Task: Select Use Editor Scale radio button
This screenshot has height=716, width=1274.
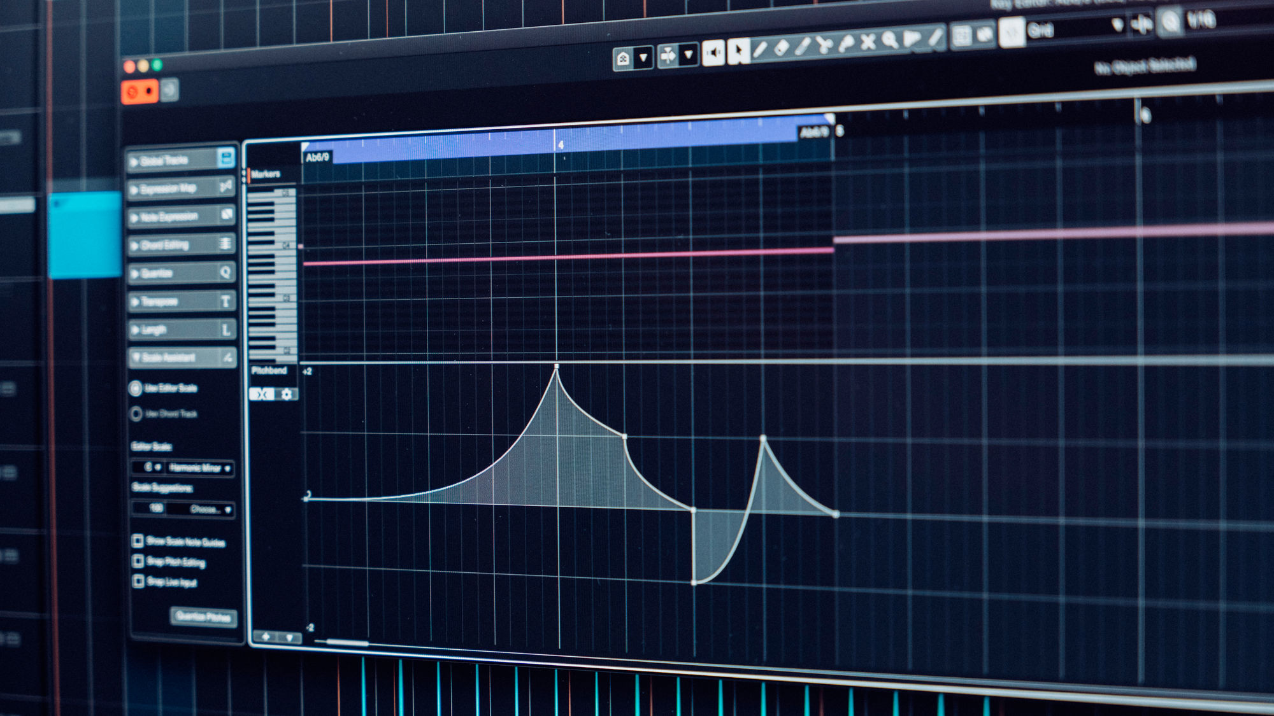Action: tap(136, 388)
